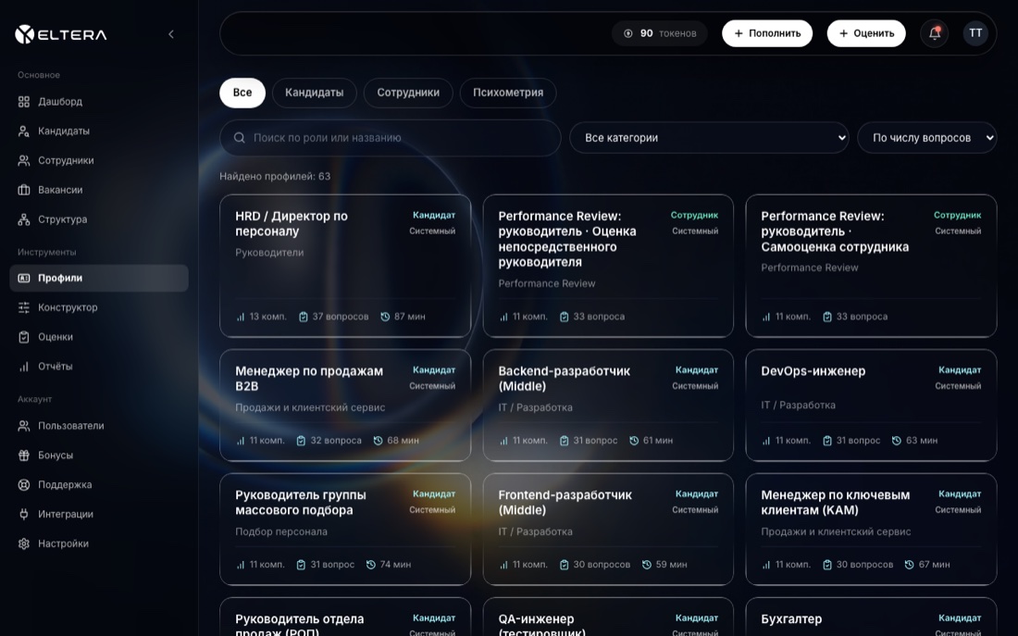The width and height of the screenshot is (1018, 636).
Task: Click the search field for role or name
Action: tap(391, 138)
